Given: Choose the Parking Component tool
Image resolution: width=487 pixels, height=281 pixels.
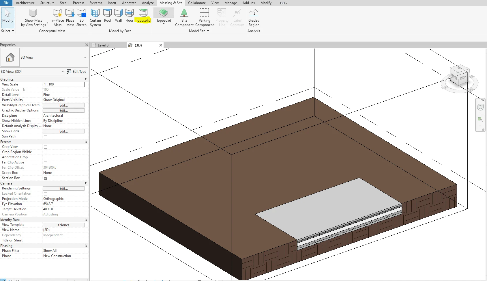Looking at the screenshot, I should pos(204,15).
